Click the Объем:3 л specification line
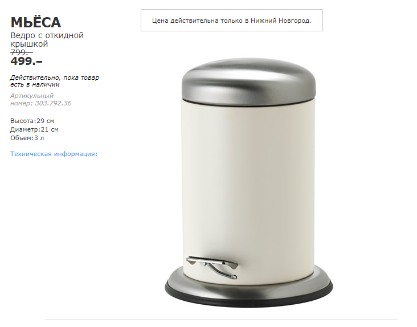Screen dimensions: 417x327 point(27,138)
